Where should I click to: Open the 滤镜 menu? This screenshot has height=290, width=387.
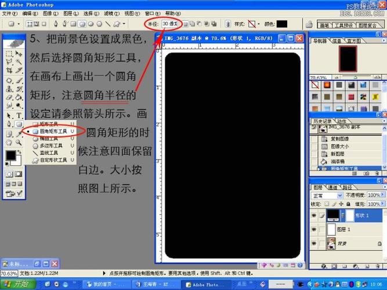(111, 13)
